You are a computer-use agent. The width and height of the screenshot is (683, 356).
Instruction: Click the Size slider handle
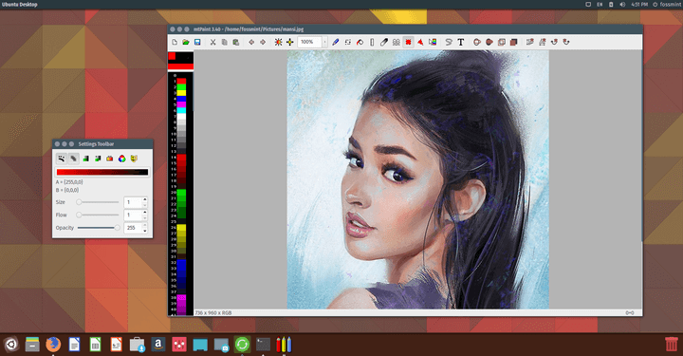pos(79,202)
